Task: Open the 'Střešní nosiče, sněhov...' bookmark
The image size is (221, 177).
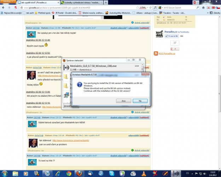Action: click(x=91, y=13)
